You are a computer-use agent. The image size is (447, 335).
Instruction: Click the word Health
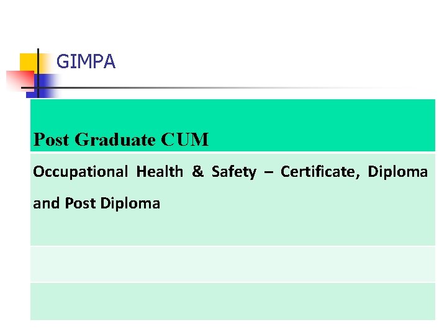coord(160,171)
